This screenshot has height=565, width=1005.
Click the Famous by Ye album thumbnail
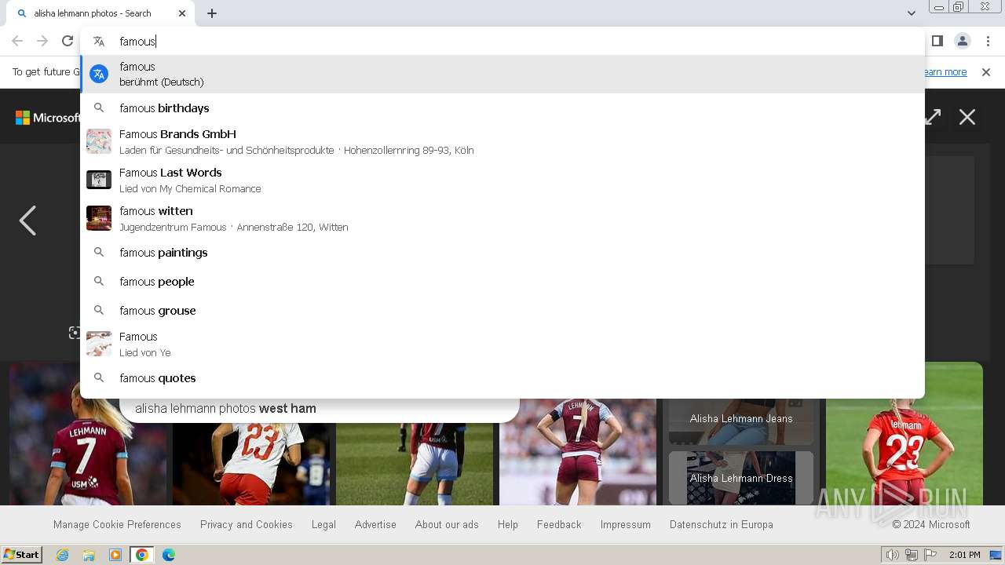click(99, 344)
